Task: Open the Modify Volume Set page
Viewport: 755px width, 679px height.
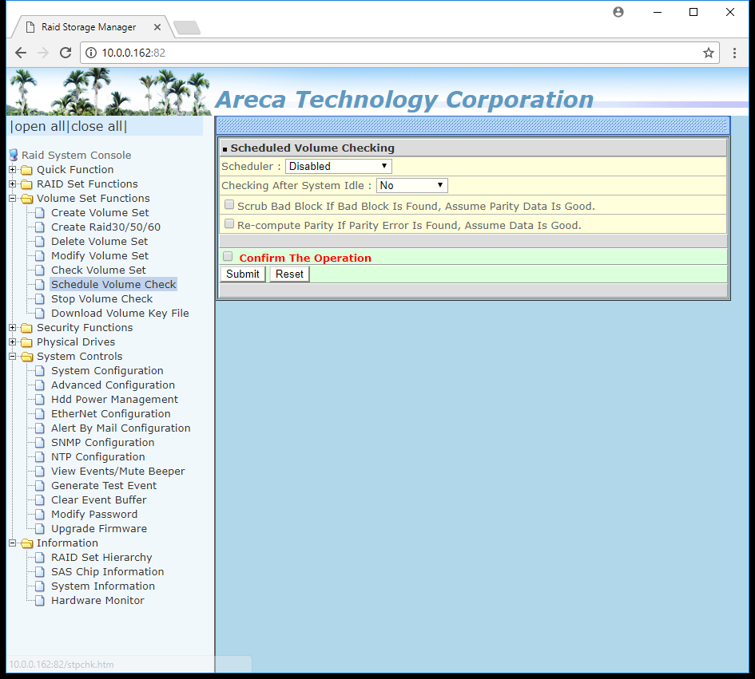Action: 100,256
